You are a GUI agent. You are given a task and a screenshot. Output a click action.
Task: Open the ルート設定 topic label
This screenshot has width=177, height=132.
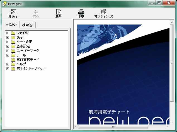pyautogui.click(x=24, y=42)
